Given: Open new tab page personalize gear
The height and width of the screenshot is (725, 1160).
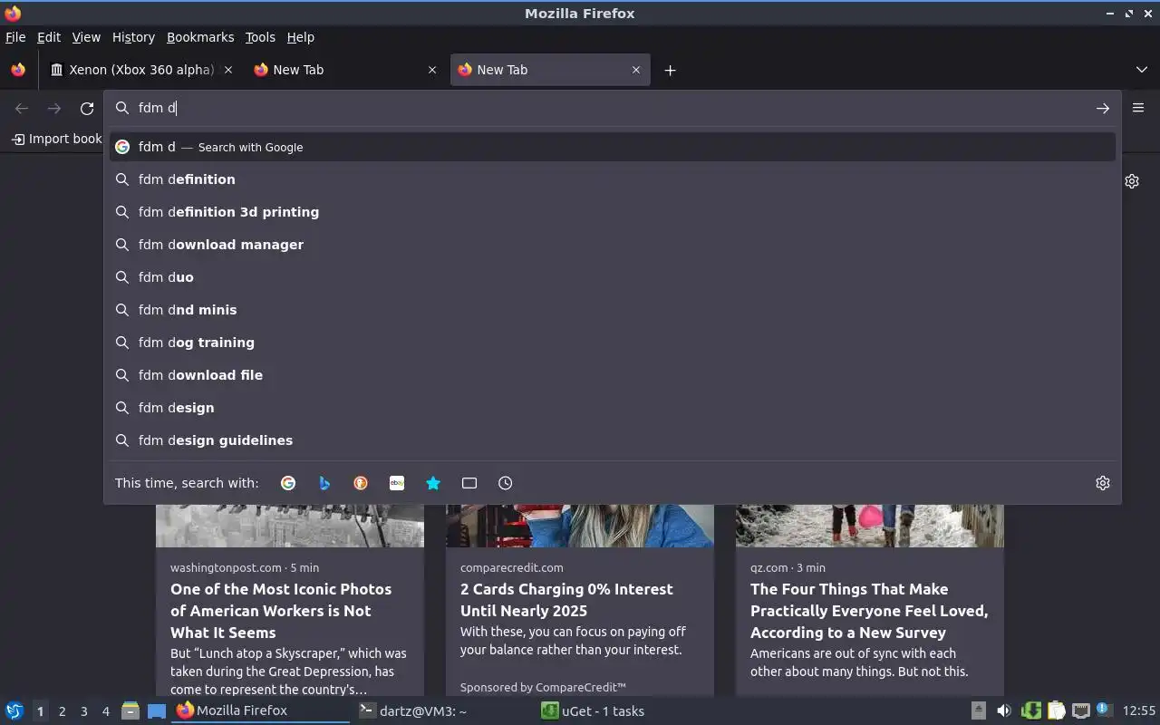Looking at the screenshot, I should (1132, 181).
